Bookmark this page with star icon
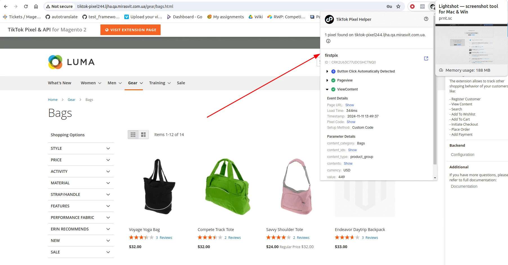 (398, 6)
